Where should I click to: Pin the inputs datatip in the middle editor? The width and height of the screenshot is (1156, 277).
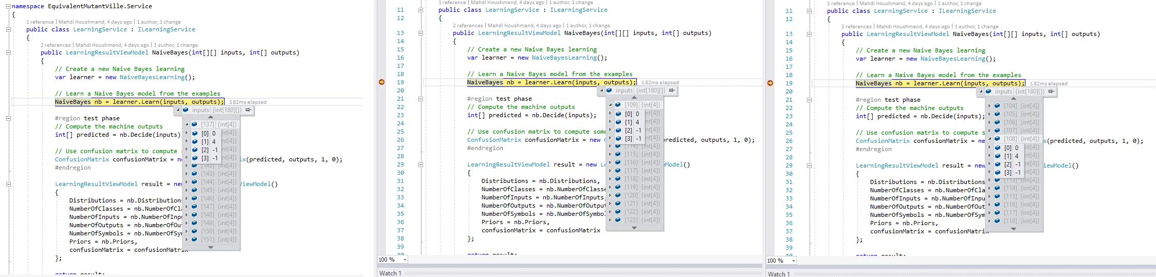pos(671,90)
